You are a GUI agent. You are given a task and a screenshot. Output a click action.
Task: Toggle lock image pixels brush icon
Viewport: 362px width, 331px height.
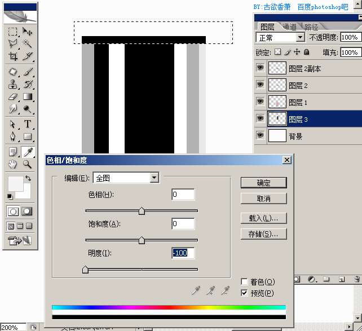[288, 52]
